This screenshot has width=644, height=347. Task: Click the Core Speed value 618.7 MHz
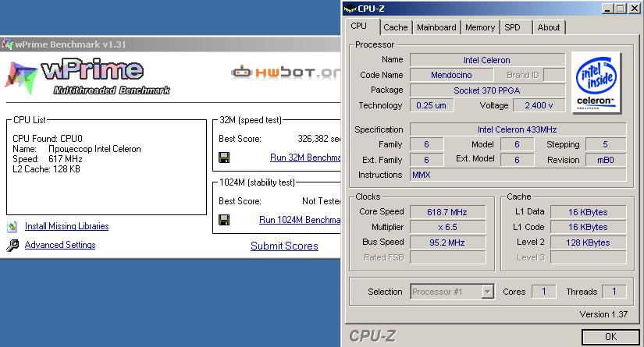click(x=447, y=212)
